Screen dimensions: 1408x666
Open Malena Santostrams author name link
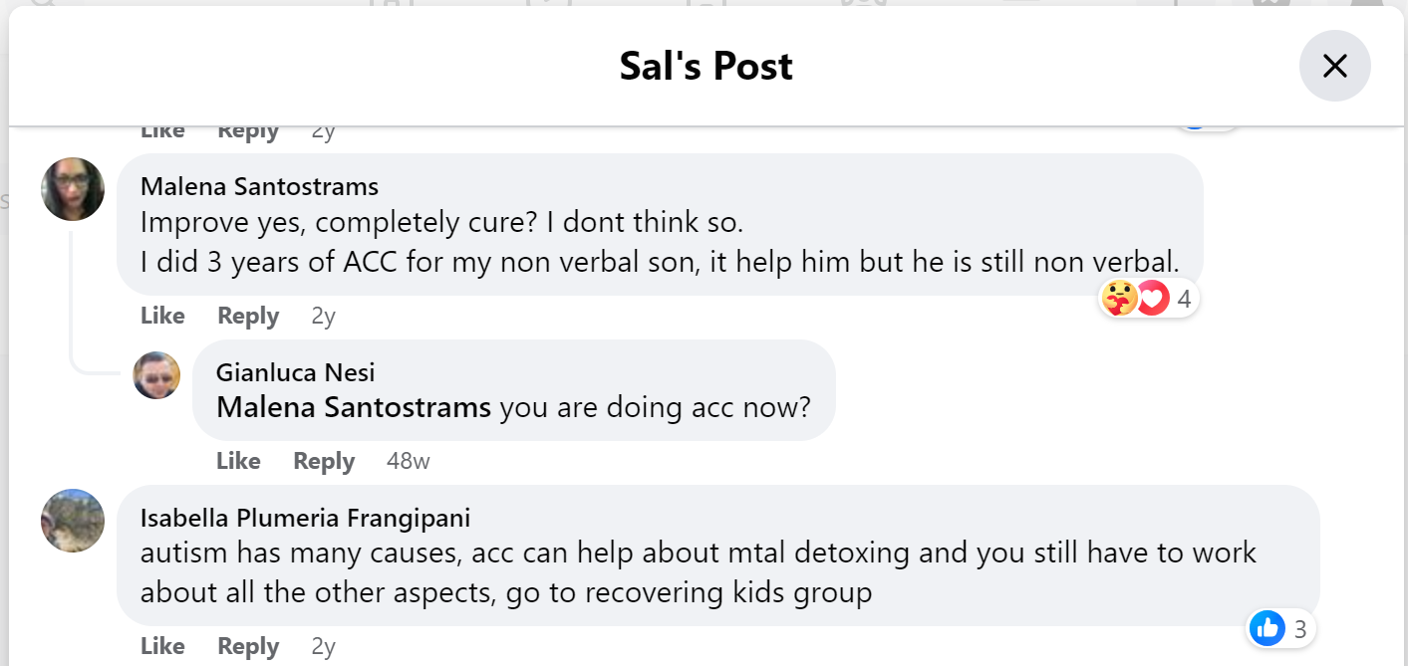(259, 186)
